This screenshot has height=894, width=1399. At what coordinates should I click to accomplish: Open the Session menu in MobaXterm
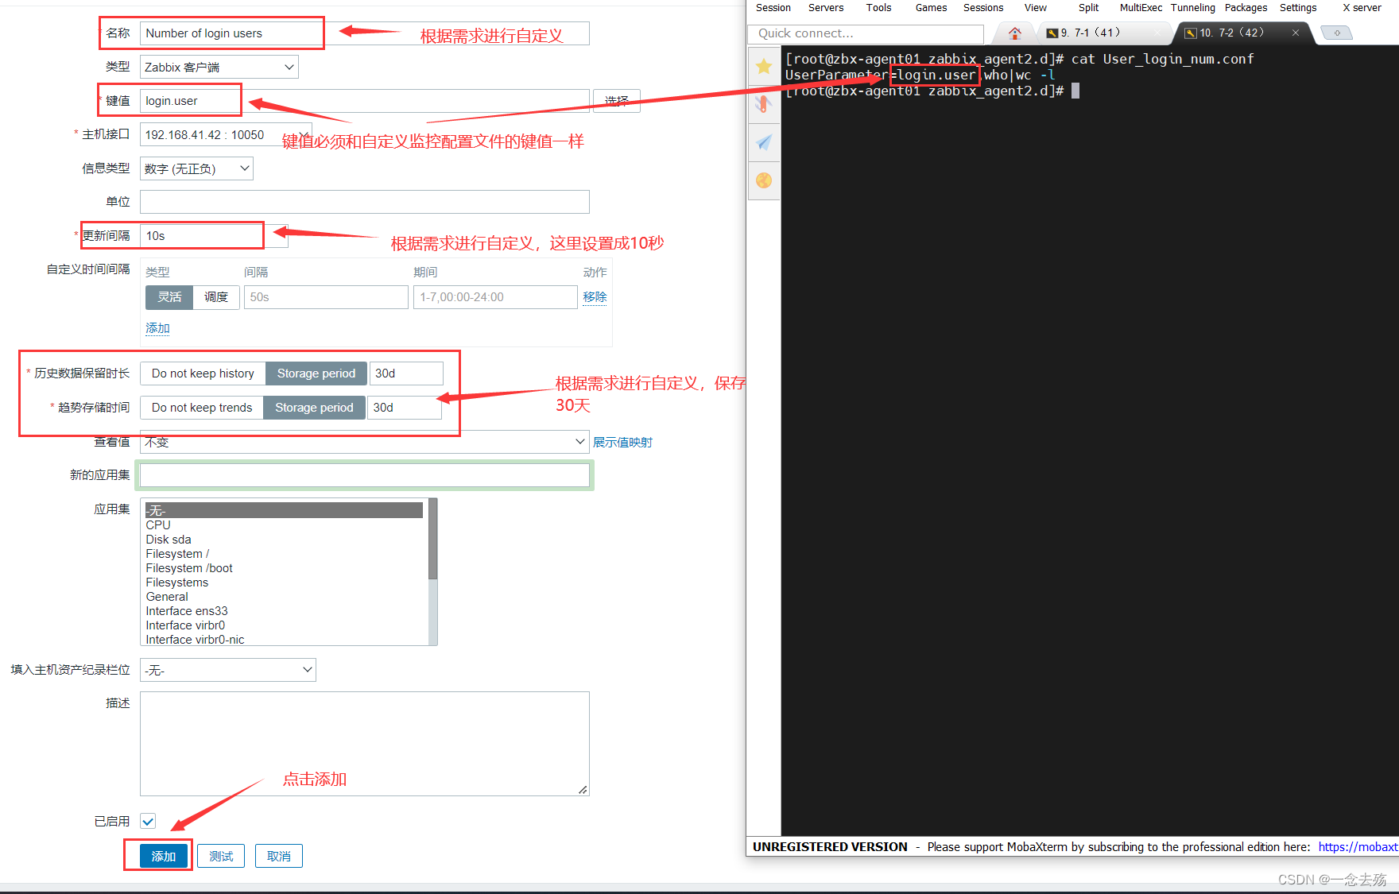pyautogui.click(x=773, y=8)
